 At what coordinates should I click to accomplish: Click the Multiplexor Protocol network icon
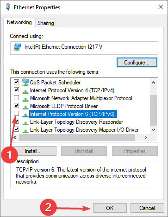(25, 99)
